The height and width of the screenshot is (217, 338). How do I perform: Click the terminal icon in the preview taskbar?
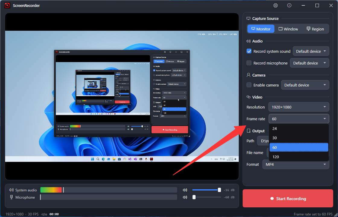click(x=141, y=159)
